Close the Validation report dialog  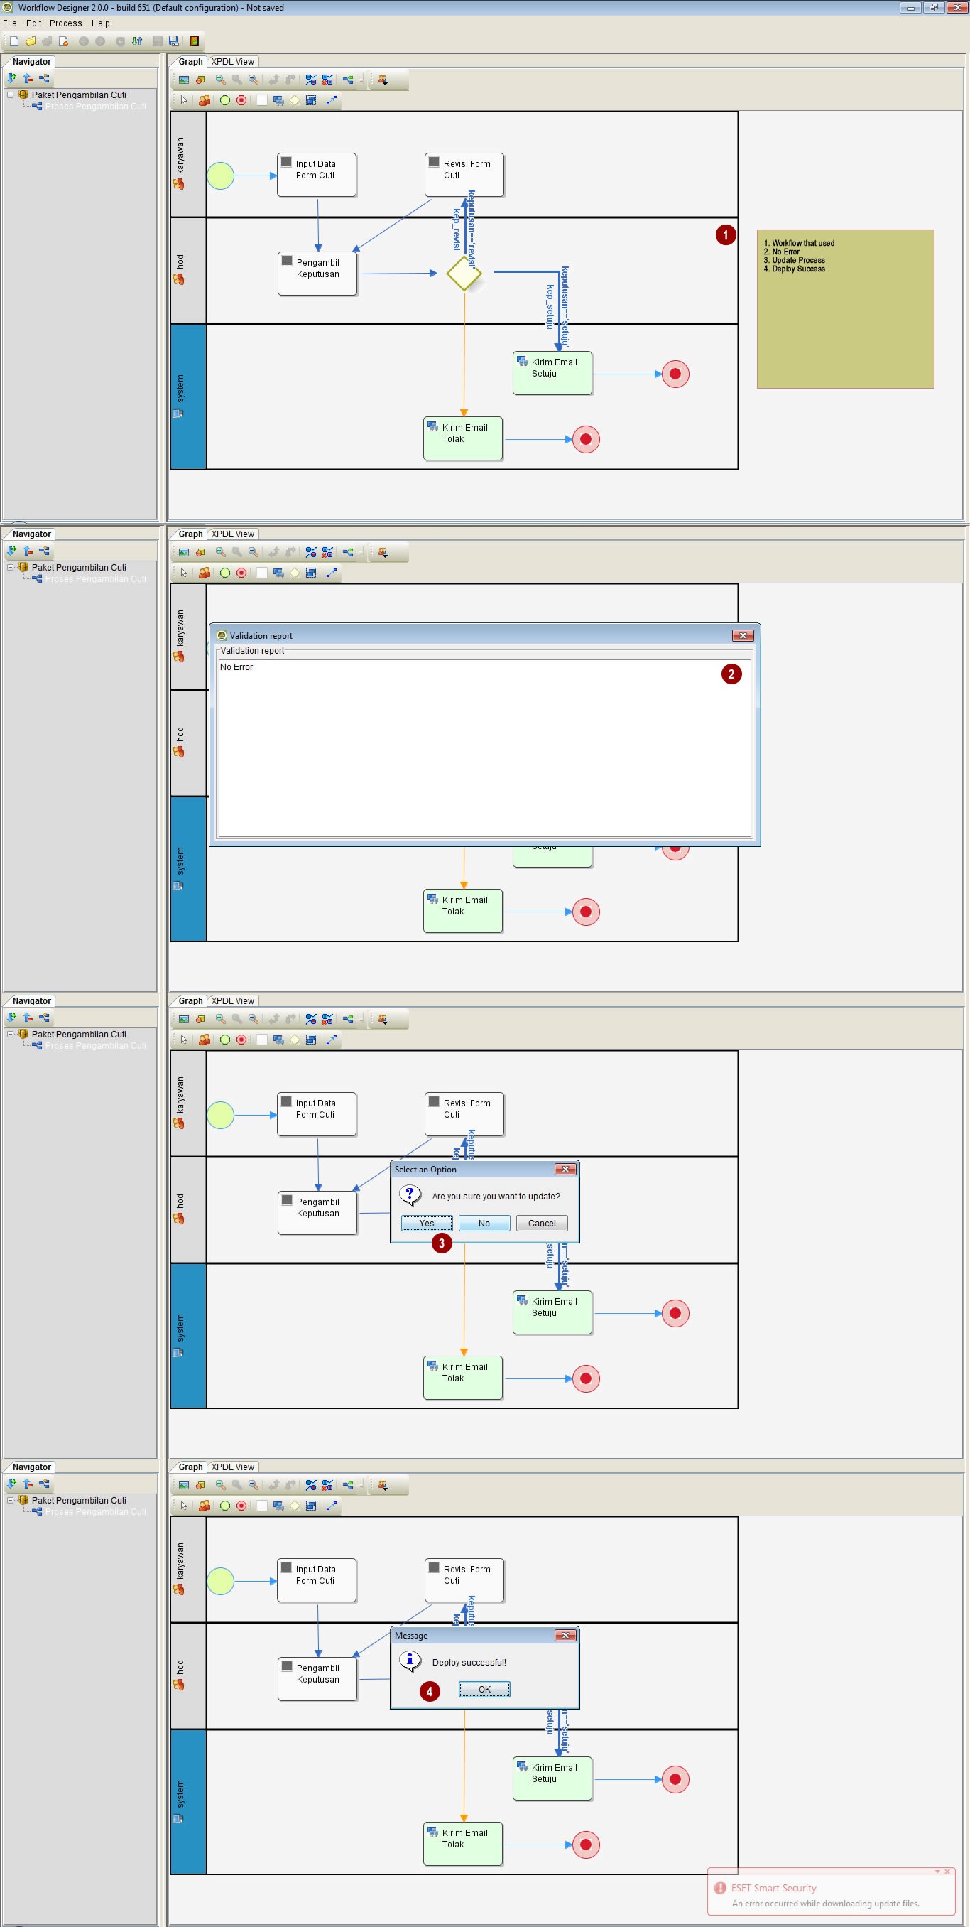[x=743, y=635]
